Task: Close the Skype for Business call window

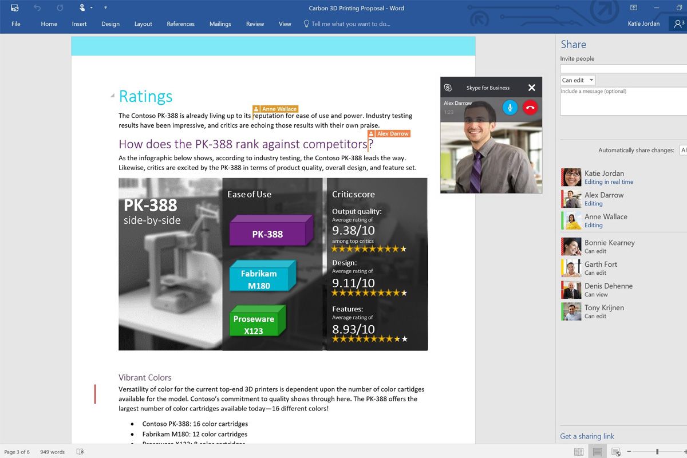Action: click(x=531, y=88)
